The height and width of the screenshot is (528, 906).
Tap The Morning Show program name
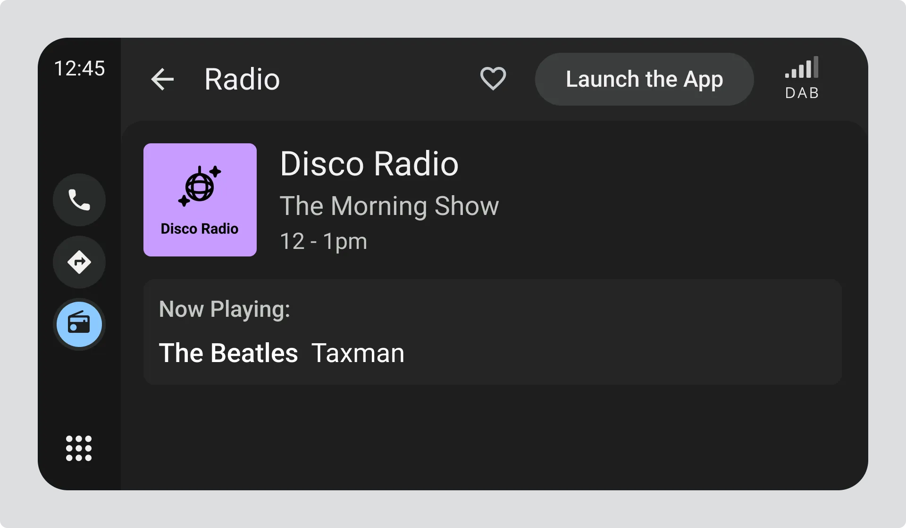[x=389, y=206]
